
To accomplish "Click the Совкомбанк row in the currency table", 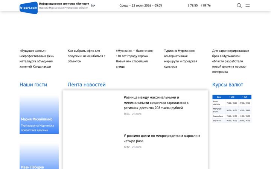I will pyautogui.click(x=232, y=116).
